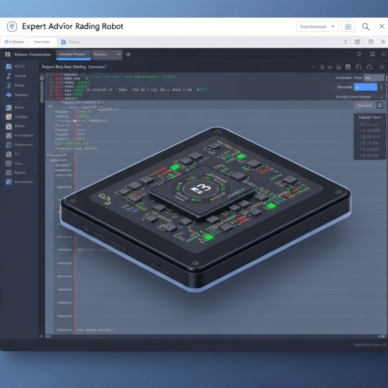
Task: Click the search magnifier in the title bar
Action: coord(366,27)
